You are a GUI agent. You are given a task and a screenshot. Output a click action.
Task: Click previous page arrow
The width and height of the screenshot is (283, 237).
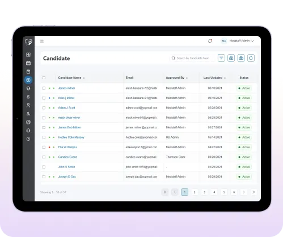[175, 192]
